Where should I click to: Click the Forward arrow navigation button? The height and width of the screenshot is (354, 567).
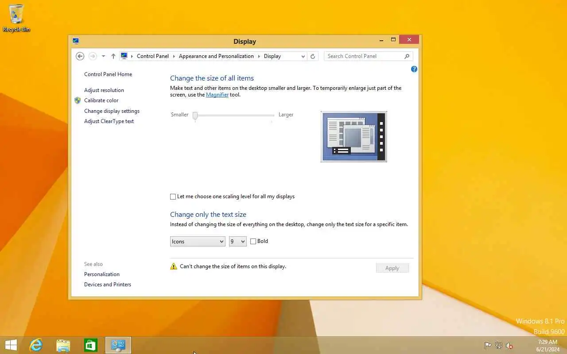pyautogui.click(x=93, y=56)
